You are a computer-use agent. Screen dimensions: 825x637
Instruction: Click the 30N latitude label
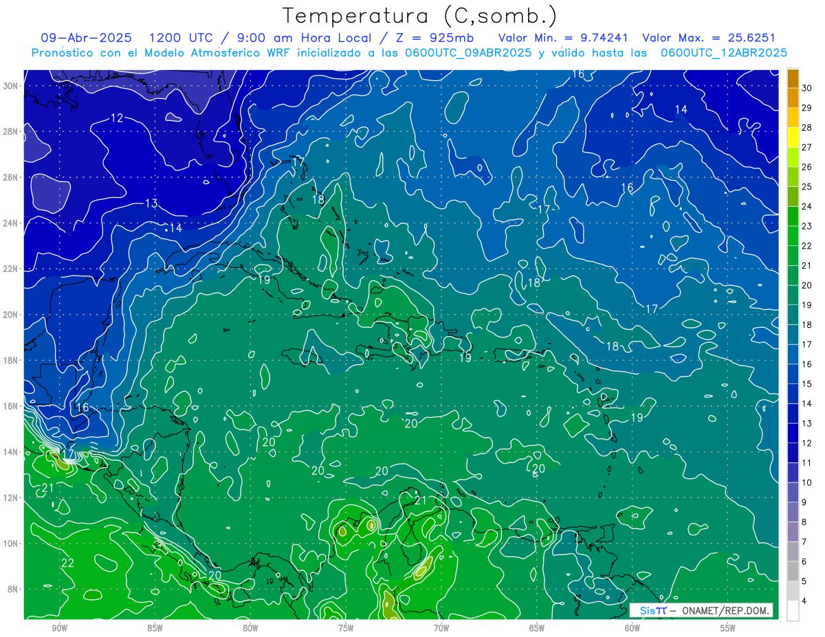(10, 86)
